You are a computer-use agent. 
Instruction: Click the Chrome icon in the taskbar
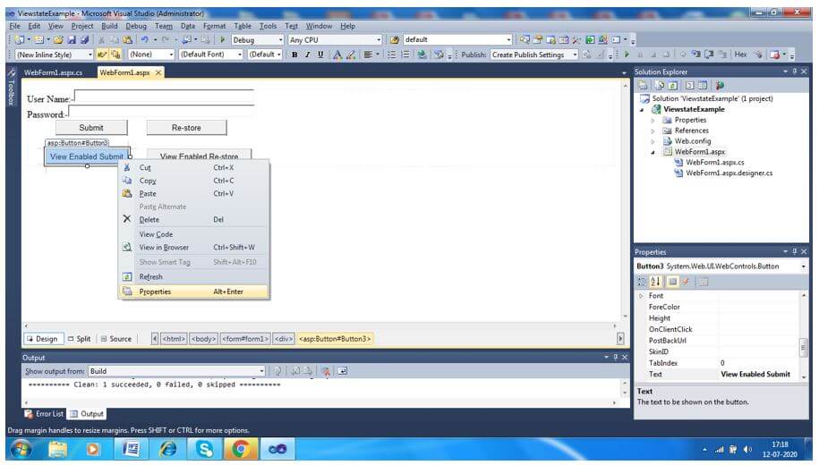[x=241, y=449]
